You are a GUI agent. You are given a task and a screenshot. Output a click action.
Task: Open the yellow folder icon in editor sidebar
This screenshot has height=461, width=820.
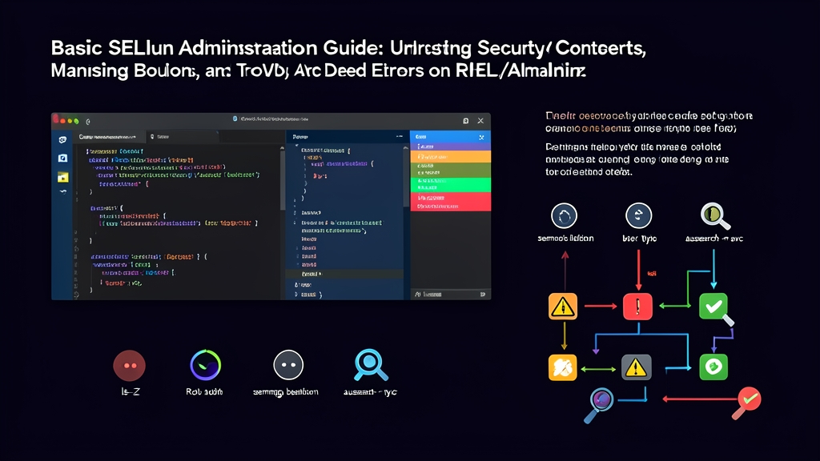click(62, 177)
